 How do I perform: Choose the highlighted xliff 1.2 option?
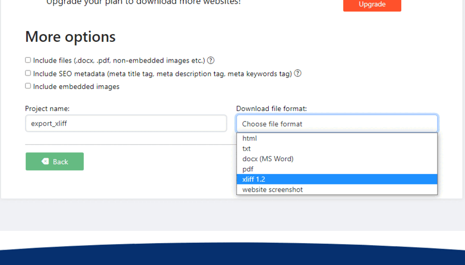coord(254,179)
